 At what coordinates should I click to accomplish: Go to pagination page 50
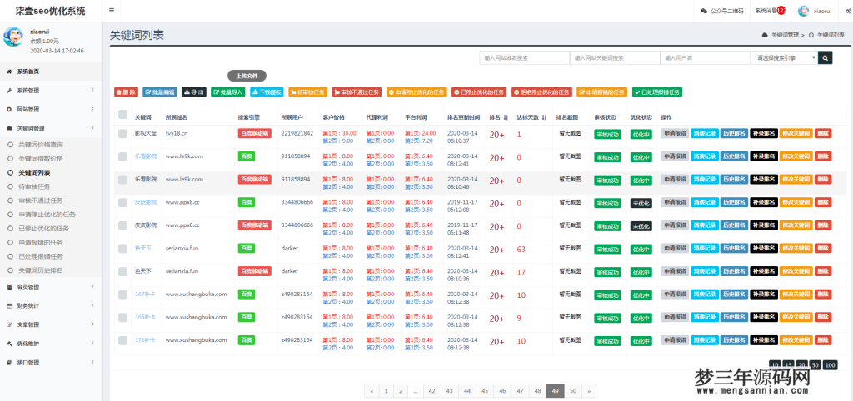pyautogui.click(x=573, y=390)
